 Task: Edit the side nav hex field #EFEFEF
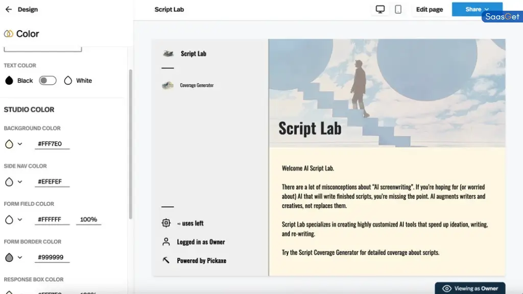click(52, 182)
